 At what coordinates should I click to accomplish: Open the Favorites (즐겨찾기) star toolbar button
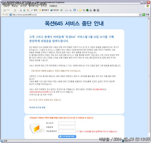pyautogui.click(x=44, y=10)
